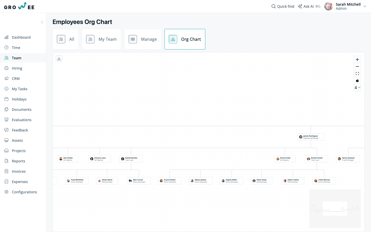Open Chloe Barnes Junior Developer card

324,181
